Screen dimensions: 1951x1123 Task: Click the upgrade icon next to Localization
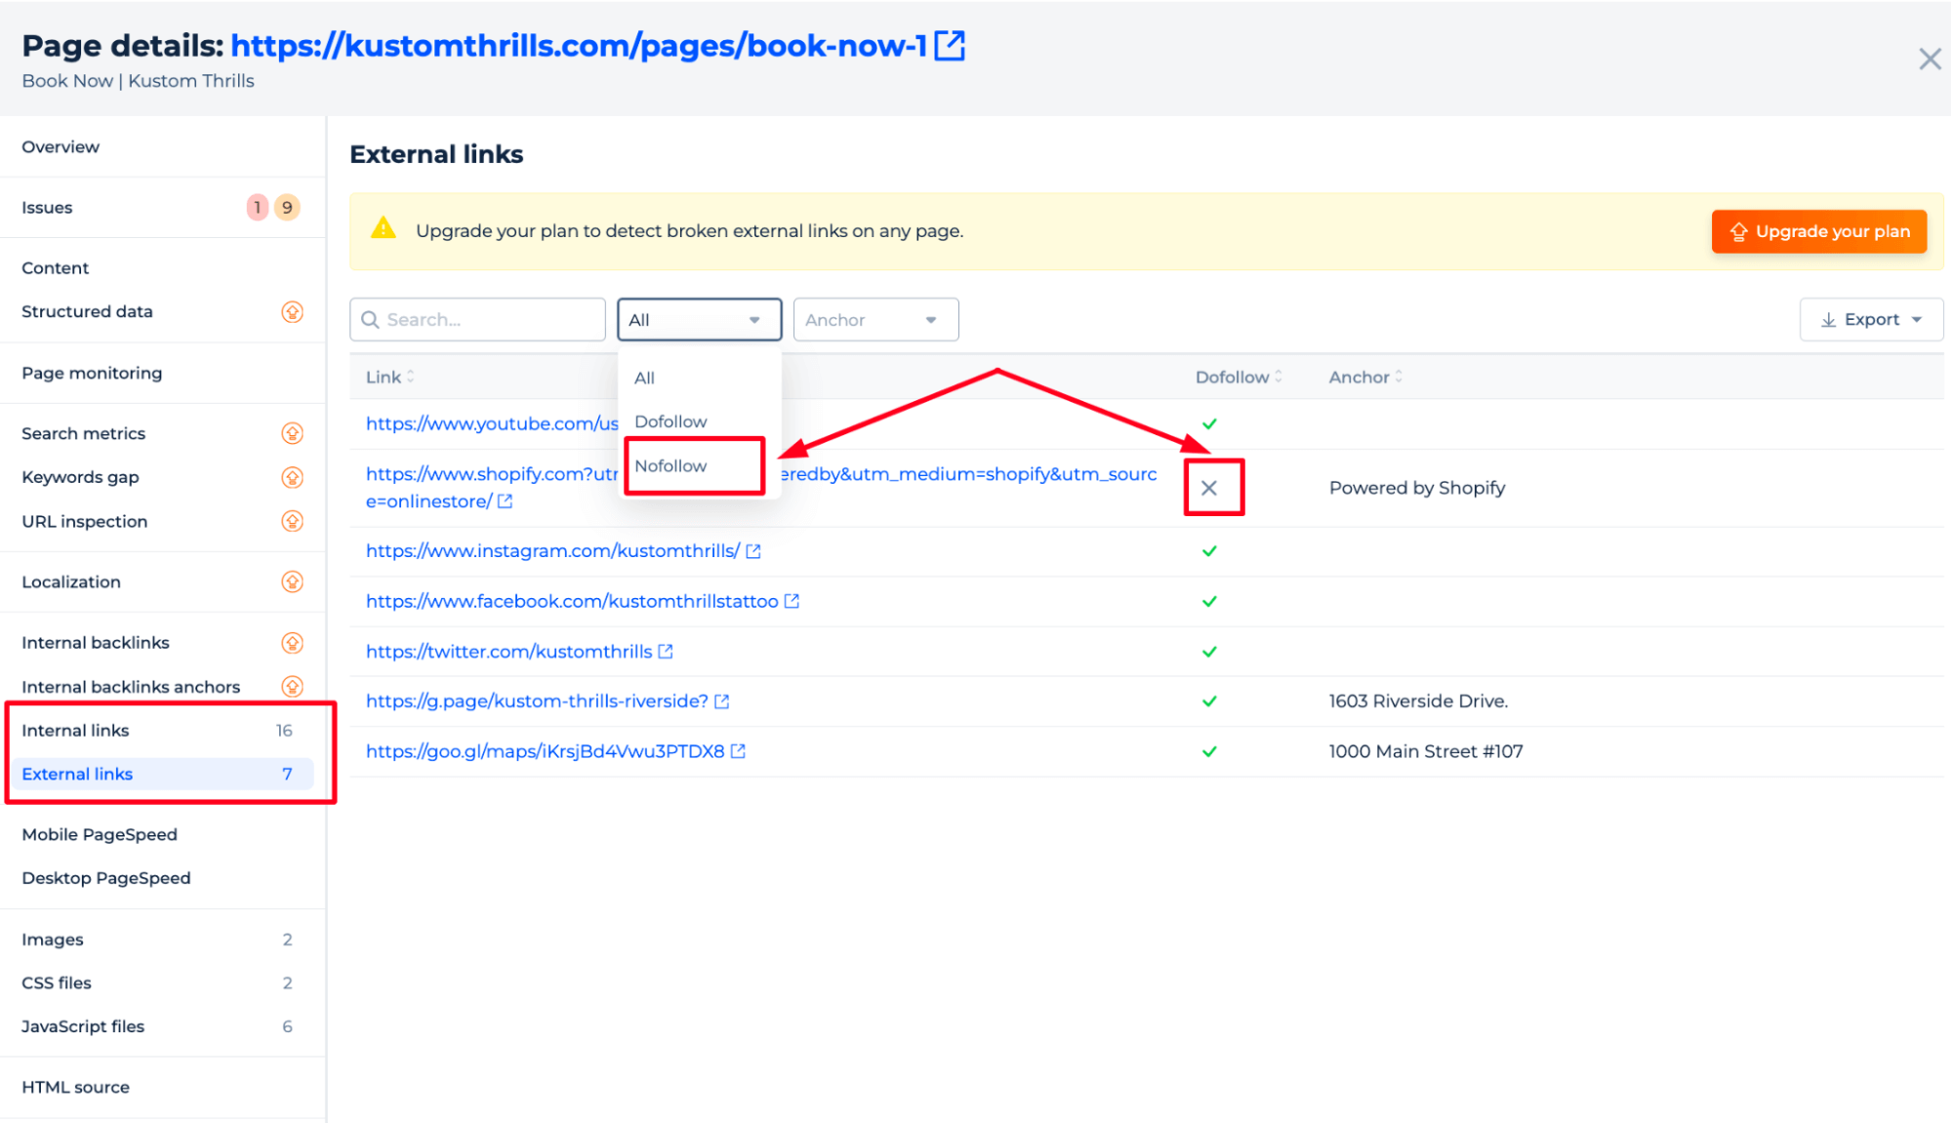(x=292, y=582)
